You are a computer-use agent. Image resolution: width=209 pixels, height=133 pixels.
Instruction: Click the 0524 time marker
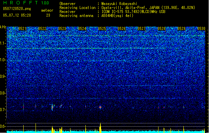click(82, 29)
